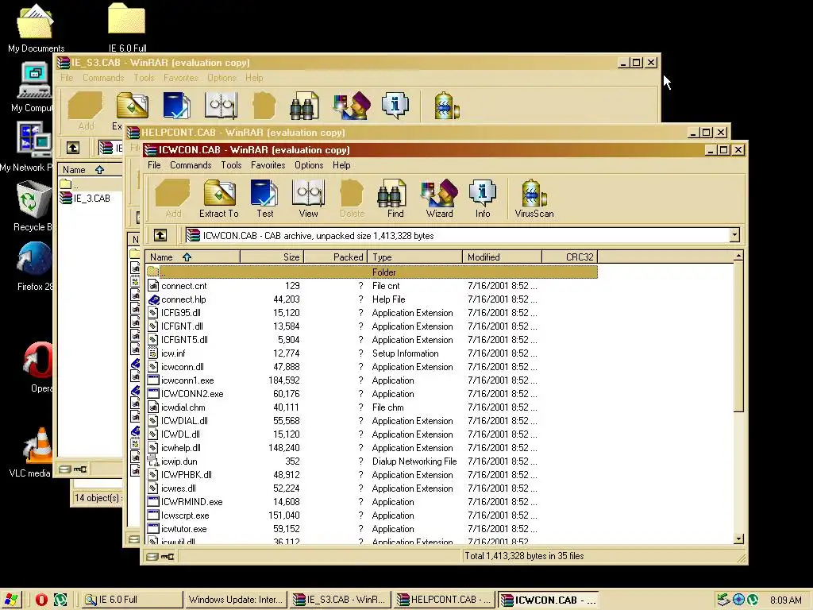Screen dimensions: 813x610
Task: Sort by Packed column header
Action: tap(335, 257)
